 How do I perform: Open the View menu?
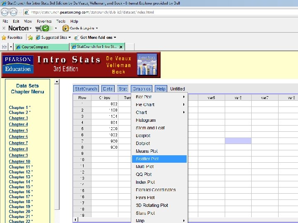point(28,21)
